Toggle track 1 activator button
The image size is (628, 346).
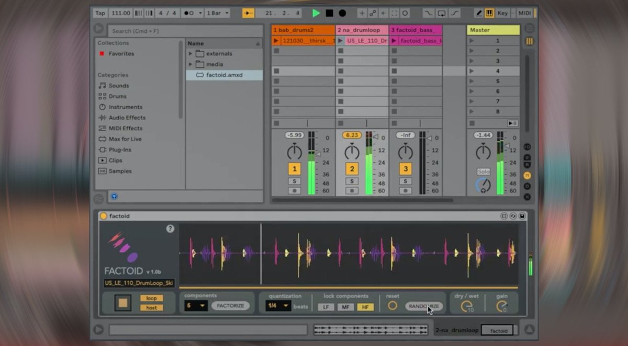tap(295, 169)
